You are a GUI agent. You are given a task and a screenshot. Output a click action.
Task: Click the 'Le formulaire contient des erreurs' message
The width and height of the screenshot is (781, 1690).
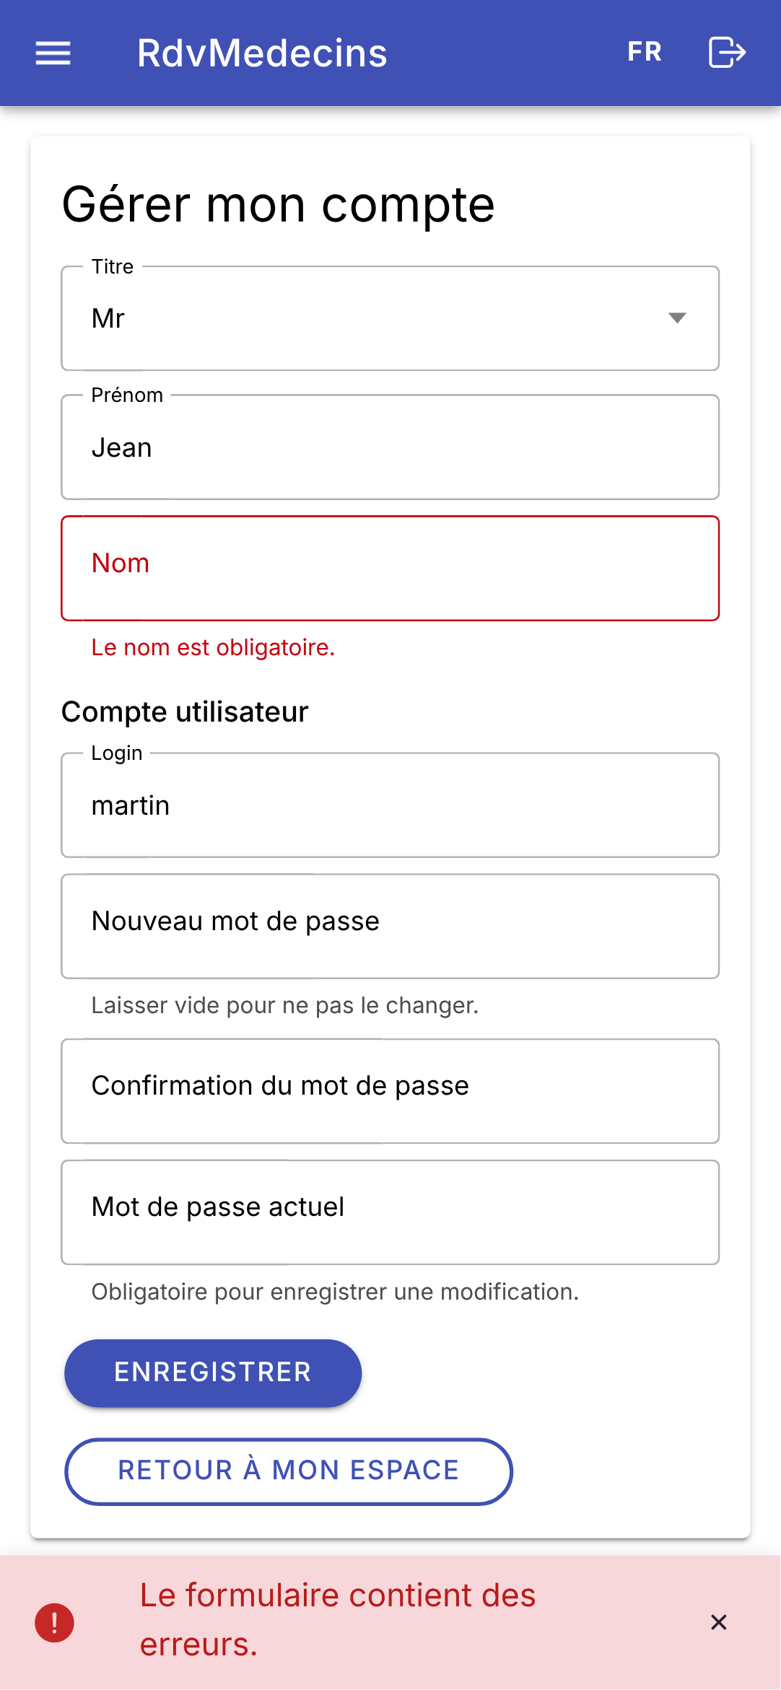tap(338, 1620)
